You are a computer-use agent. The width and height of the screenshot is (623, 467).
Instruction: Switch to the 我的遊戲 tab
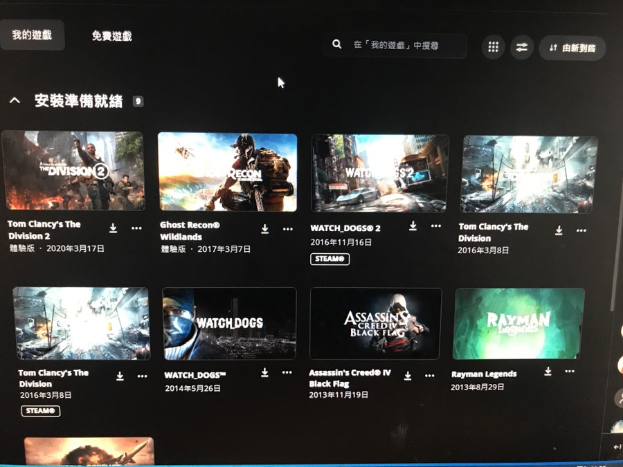[x=32, y=35]
